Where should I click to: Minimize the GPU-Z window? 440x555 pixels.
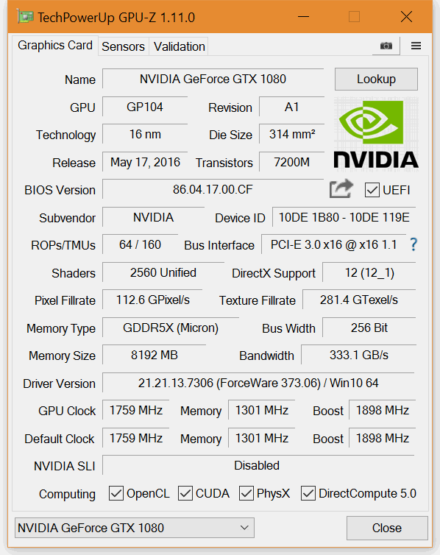click(x=303, y=17)
